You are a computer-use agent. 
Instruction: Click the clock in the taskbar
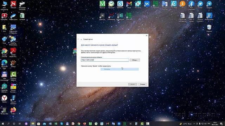pos(215,124)
